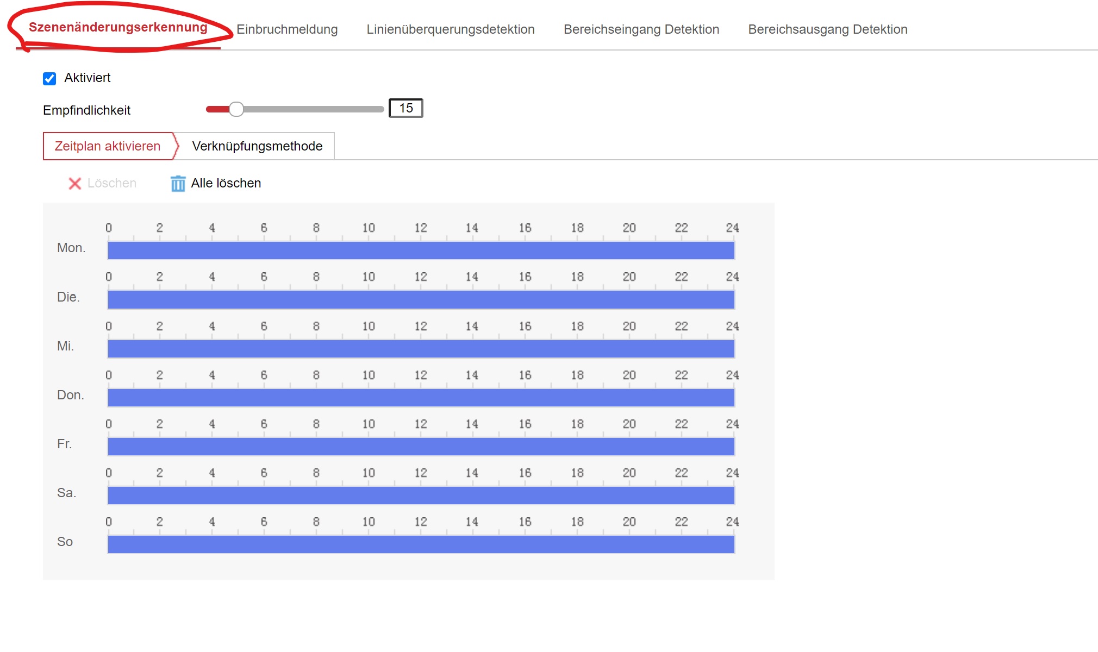Open Bereichsausgang Detektion tab
This screenshot has height=652, width=1098.
pos(827,29)
